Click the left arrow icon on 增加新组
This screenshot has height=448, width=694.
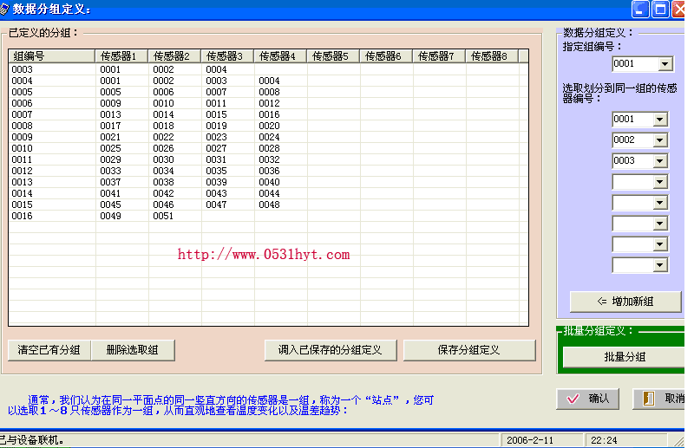(x=602, y=302)
